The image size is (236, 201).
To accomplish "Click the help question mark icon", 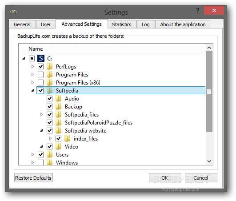I will click(198, 10).
